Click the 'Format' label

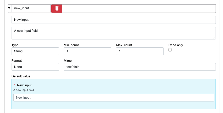17,61
